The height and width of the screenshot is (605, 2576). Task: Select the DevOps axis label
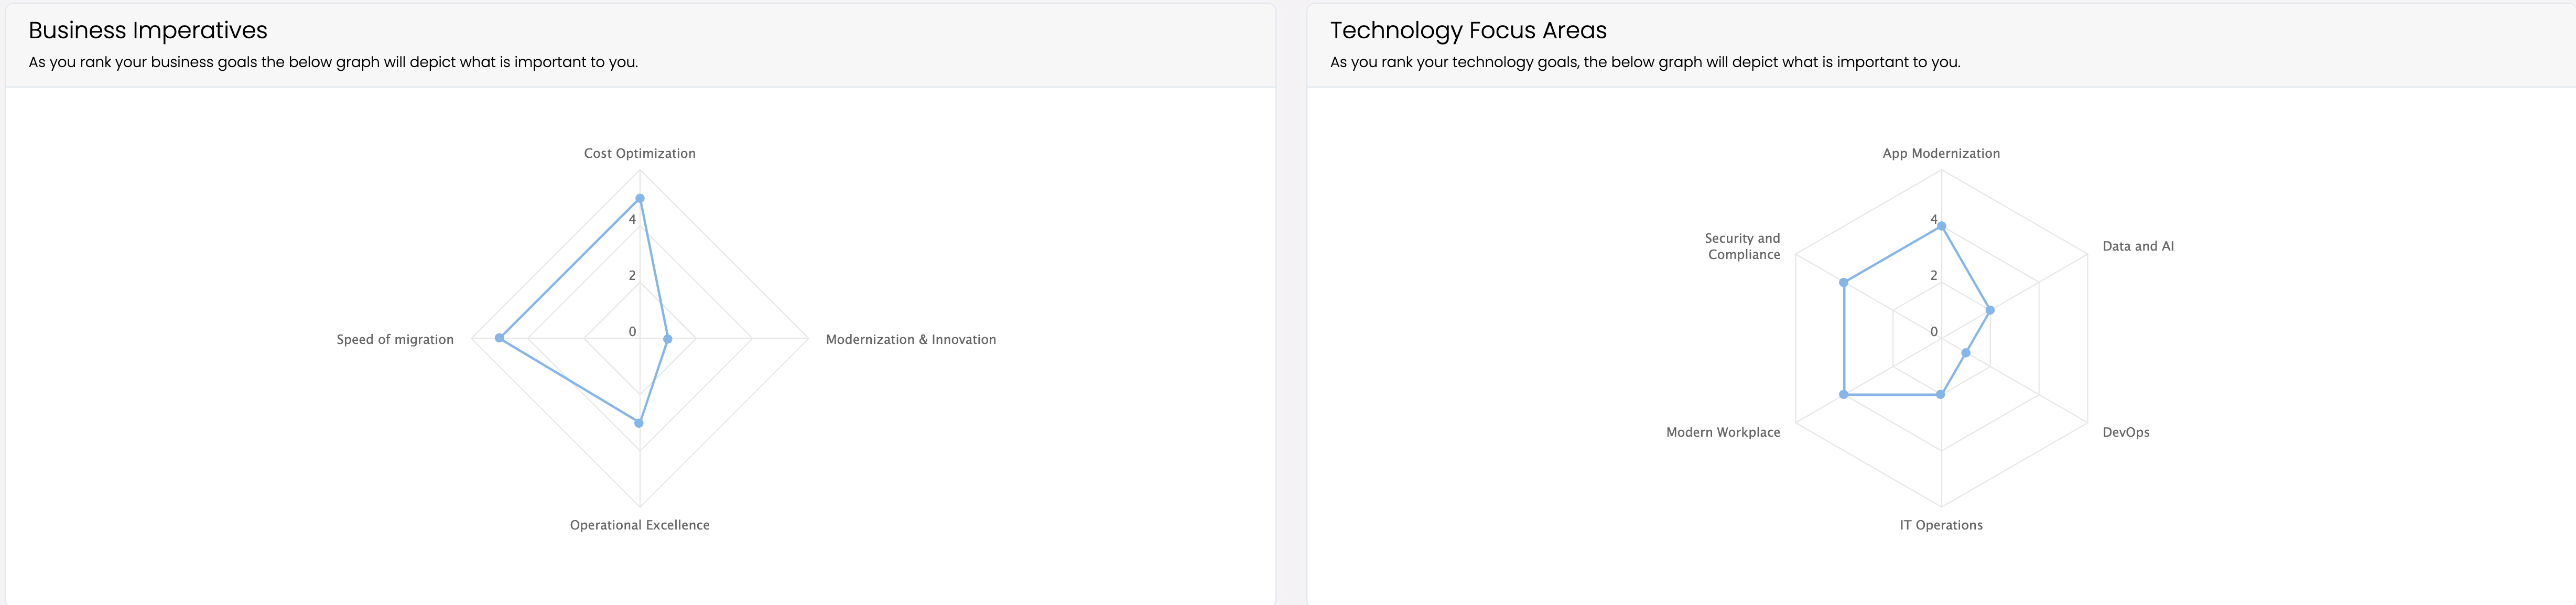(x=2126, y=432)
